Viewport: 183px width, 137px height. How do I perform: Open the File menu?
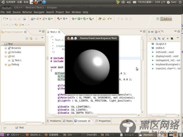point(2,12)
